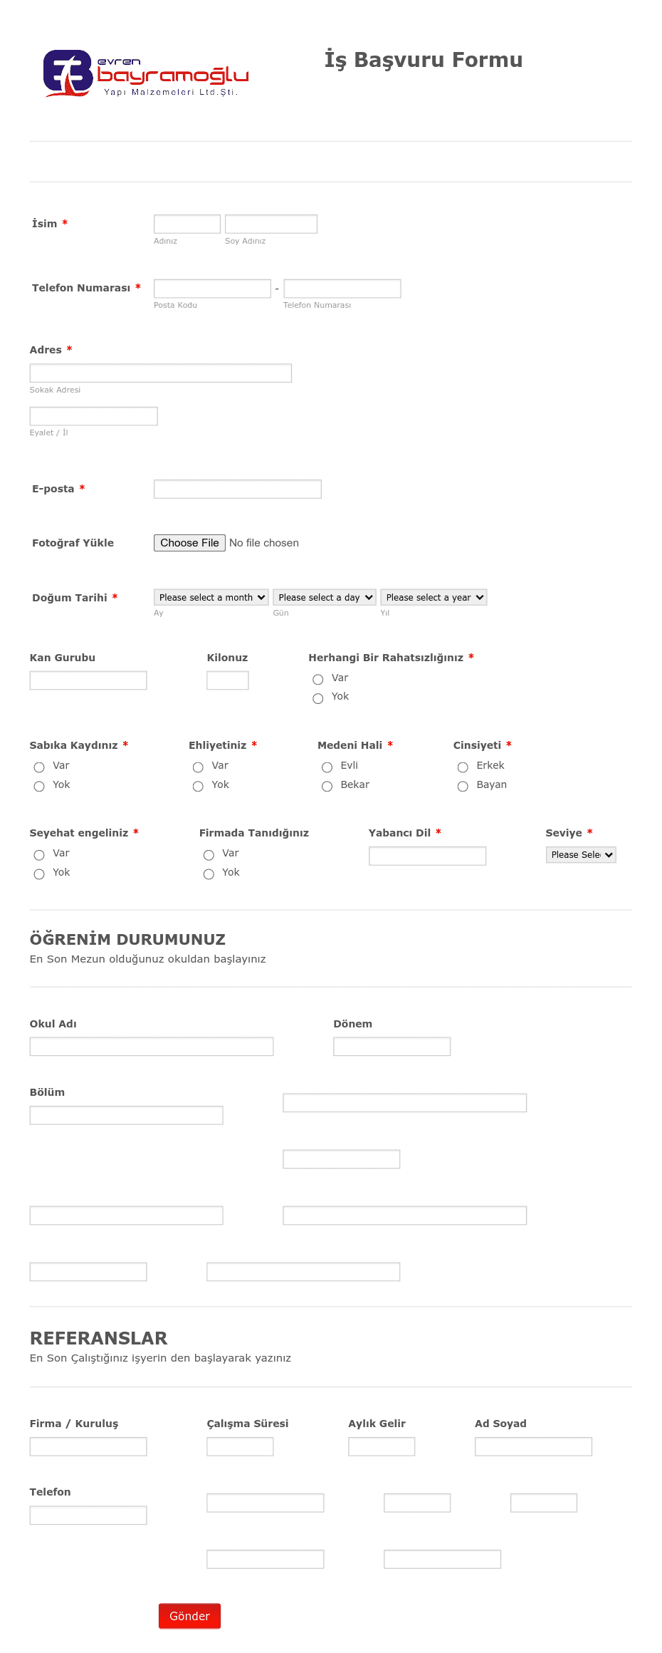Pick Erkek for Cinsiyeti
Screen dimensions: 662x1653
[x=463, y=767]
